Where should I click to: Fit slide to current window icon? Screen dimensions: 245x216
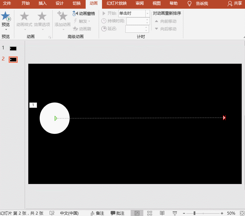pos(242,213)
